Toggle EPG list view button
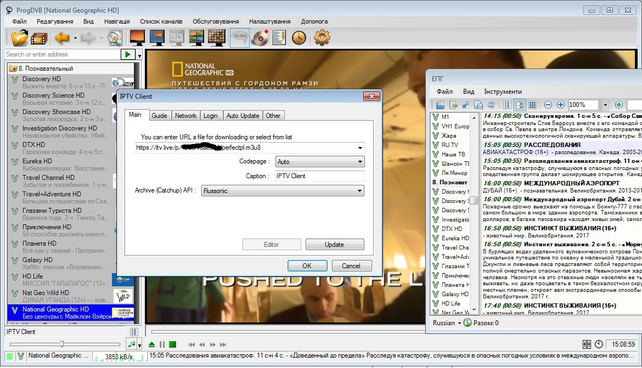The width and height of the screenshot is (642, 368). coord(507,105)
